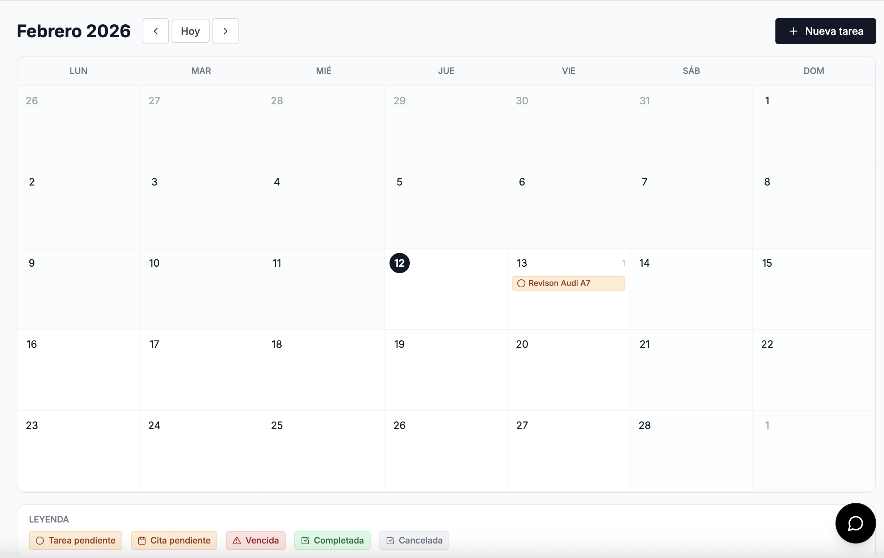
Task: Select day 22 in the calendar
Action: point(813,370)
